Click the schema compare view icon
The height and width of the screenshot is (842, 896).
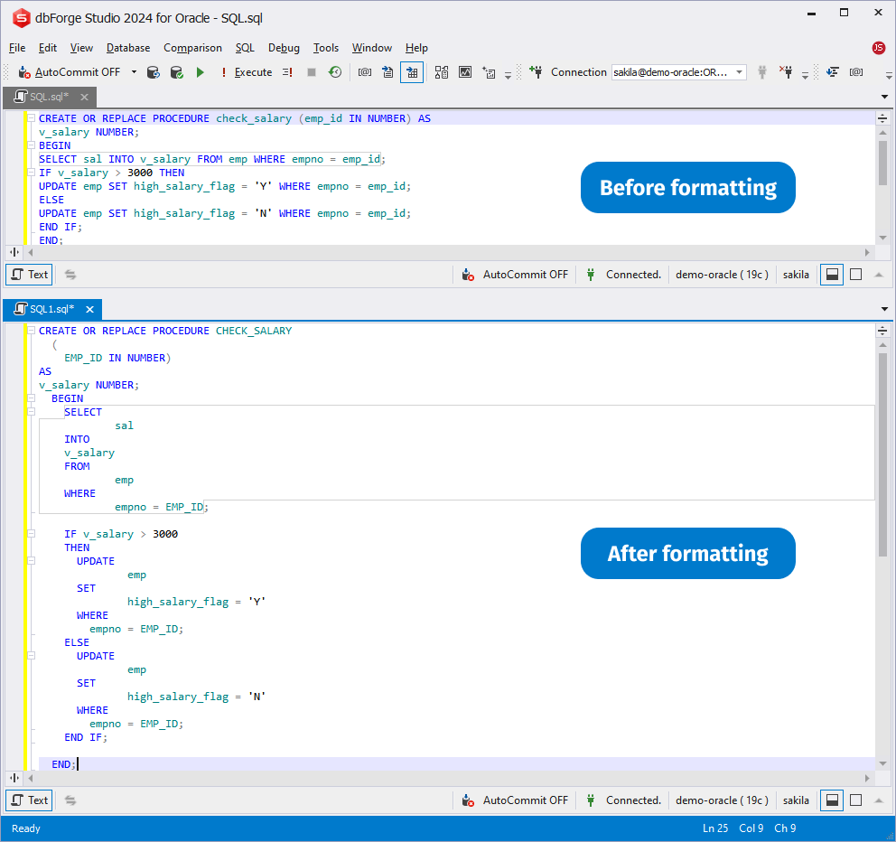pos(441,72)
